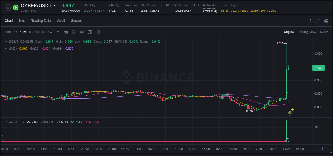Launch the AI assistant icon
The width and height of the screenshot is (333, 156).
[x=310, y=21]
